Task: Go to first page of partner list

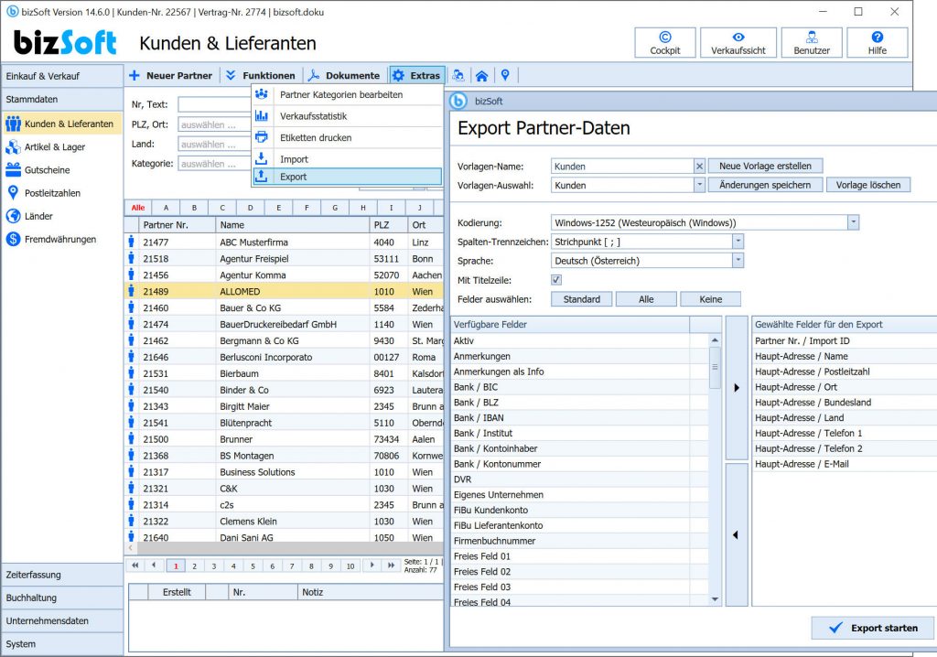Action: pyautogui.click(x=135, y=565)
